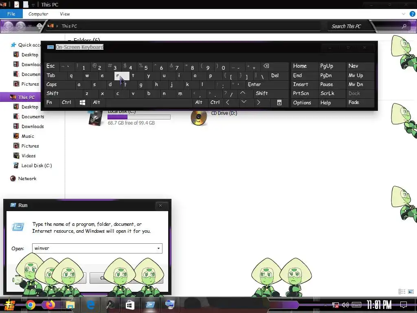Screen dimensions: 417x313
Task: Click the down arrow key on keyboard
Action: (x=244, y=102)
